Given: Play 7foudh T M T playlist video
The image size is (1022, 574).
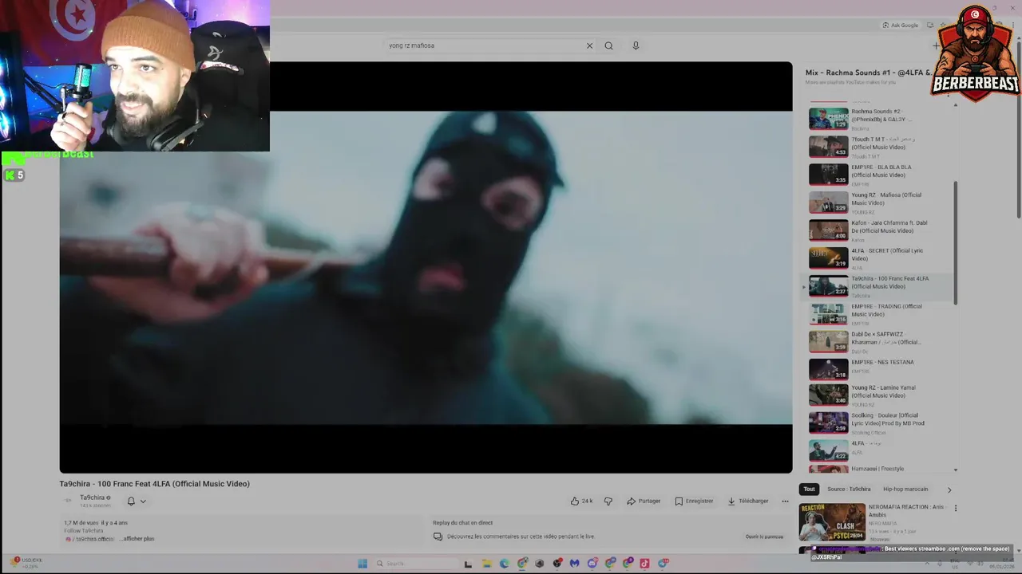Looking at the screenshot, I should coord(877,147).
